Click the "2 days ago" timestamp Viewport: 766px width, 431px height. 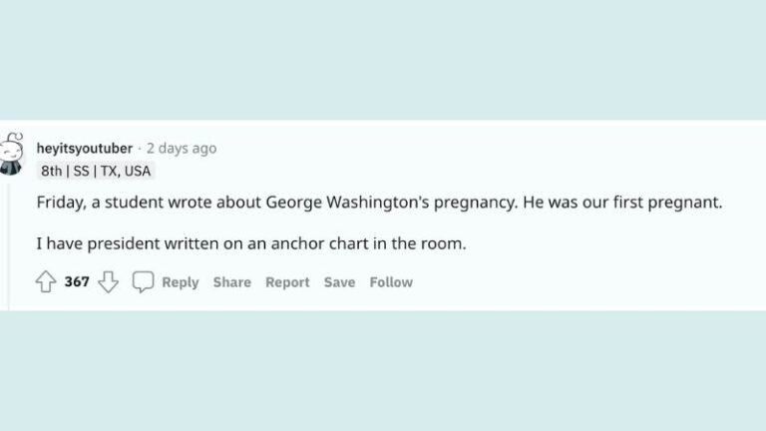coord(181,148)
